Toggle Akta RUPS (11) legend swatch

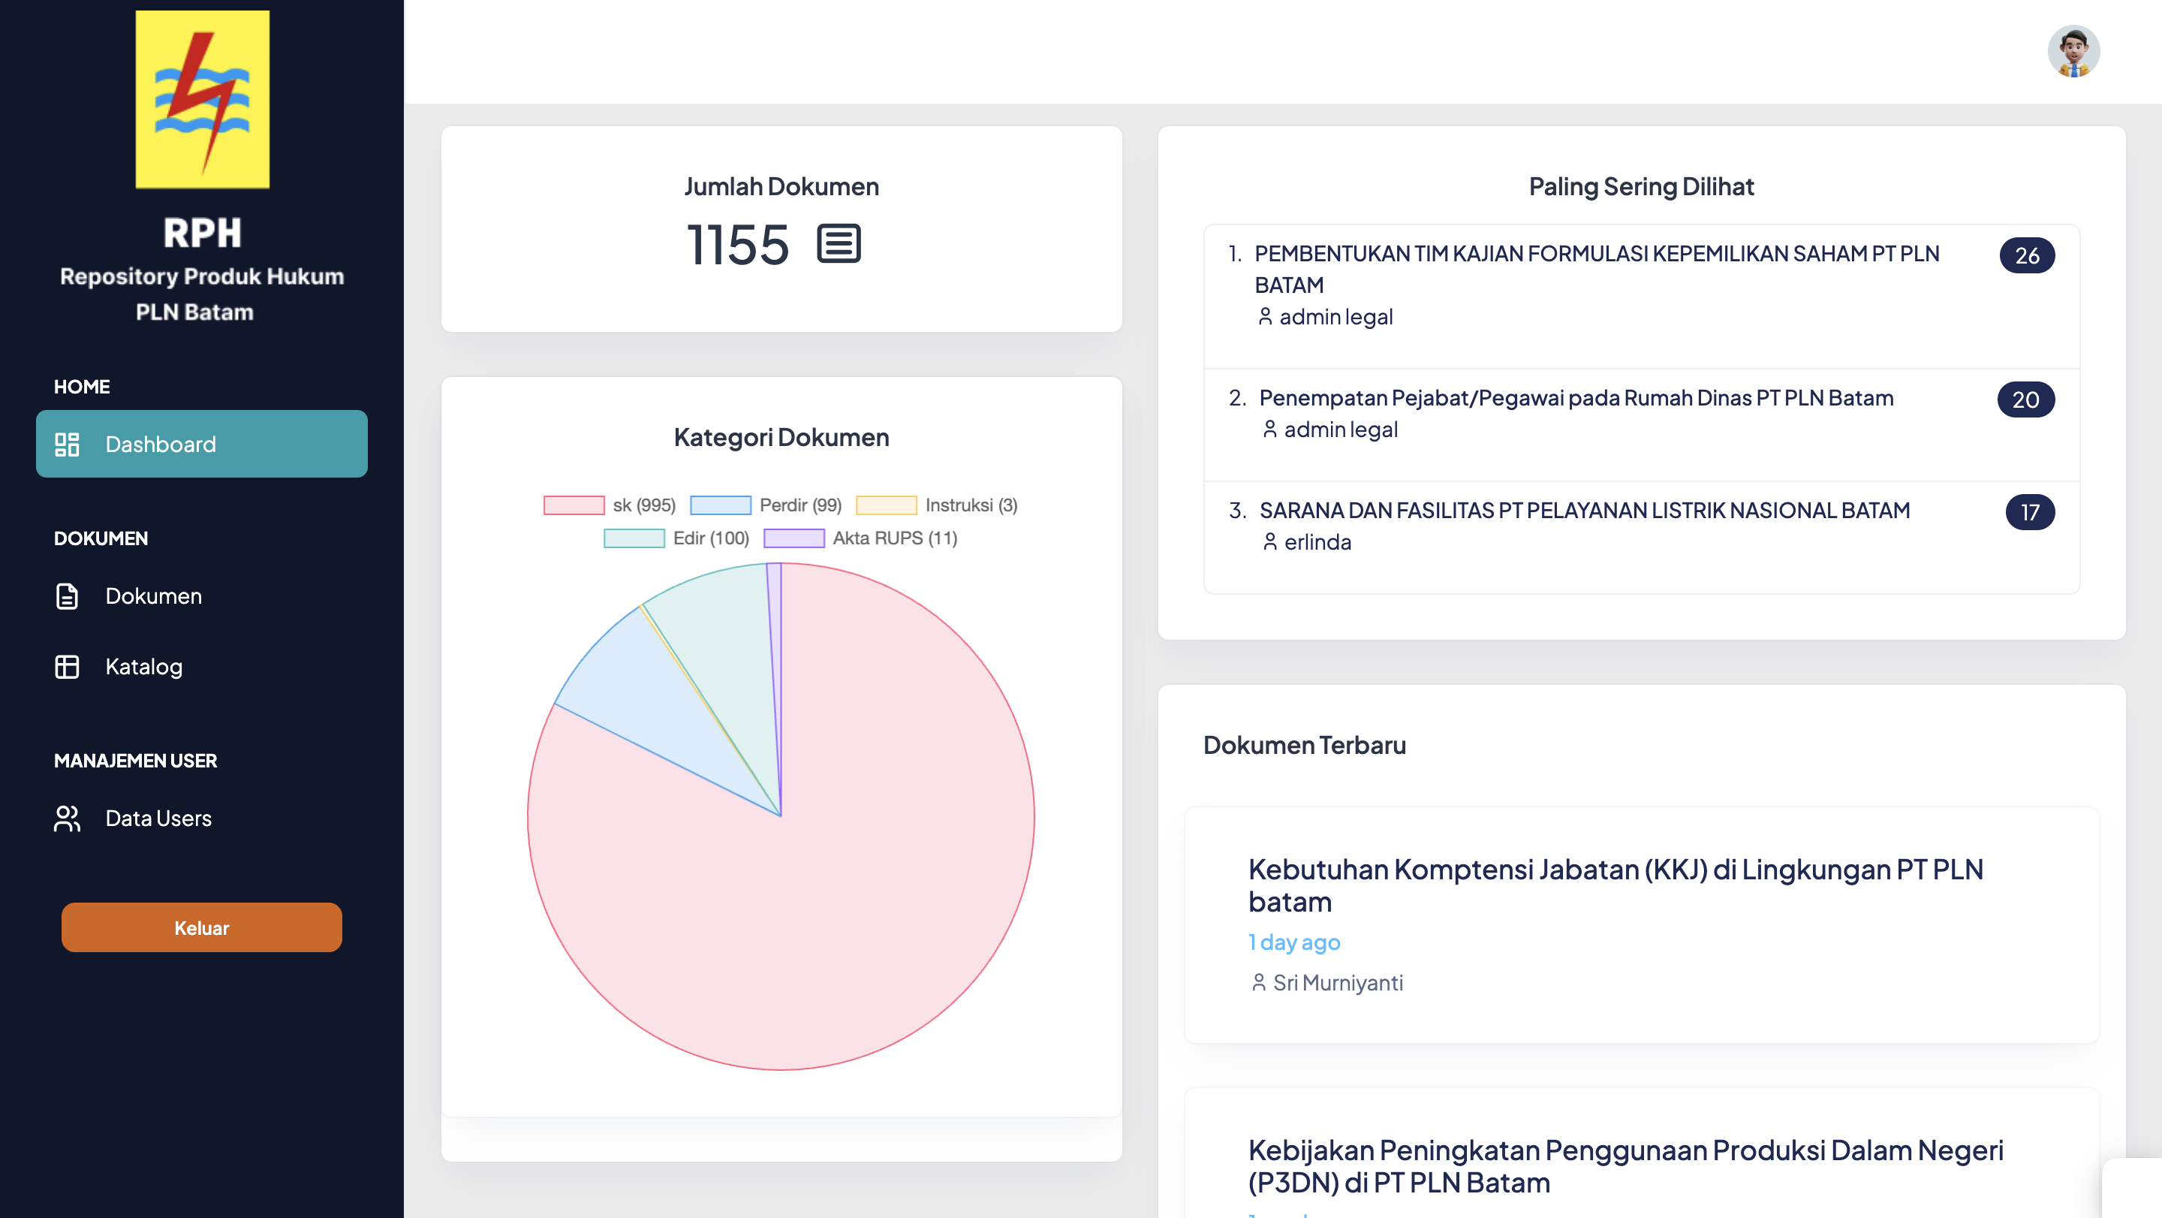point(794,538)
